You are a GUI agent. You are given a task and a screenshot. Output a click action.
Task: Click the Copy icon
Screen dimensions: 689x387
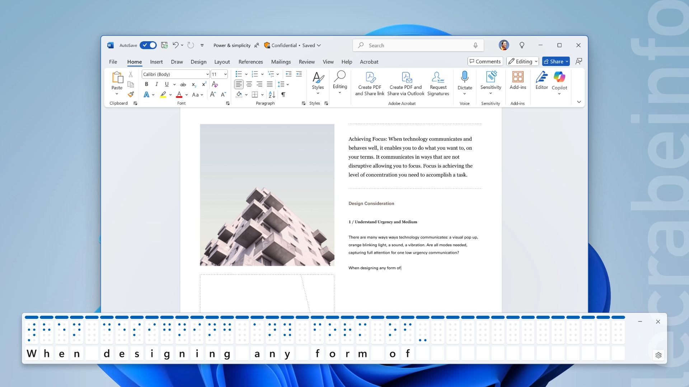point(131,84)
